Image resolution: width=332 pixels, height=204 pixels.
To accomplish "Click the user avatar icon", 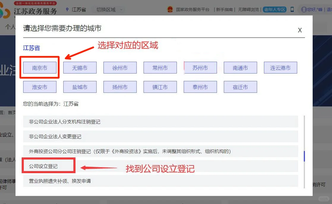I will [x=304, y=9].
